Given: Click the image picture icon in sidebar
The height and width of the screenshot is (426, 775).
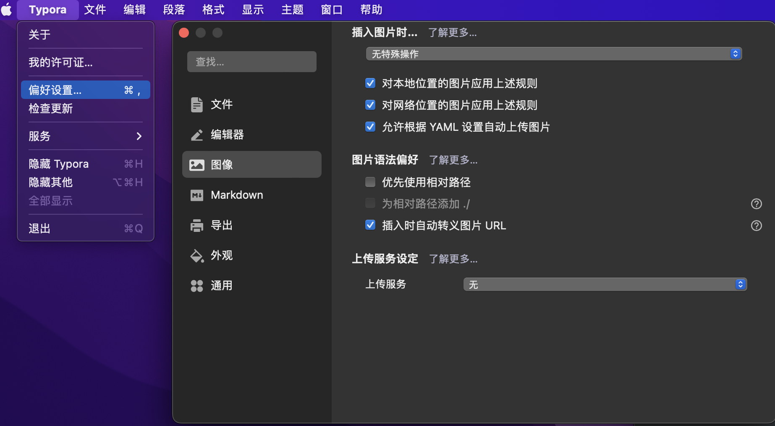Looking at the screenshot, I should 196,165.
